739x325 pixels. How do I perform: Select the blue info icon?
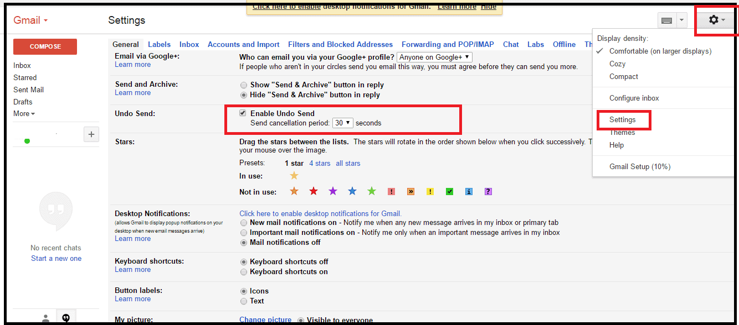tap(469, 192)
